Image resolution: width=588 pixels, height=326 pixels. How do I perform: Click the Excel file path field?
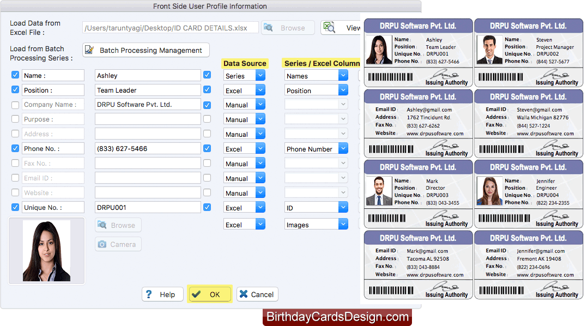tap(170, 28)
